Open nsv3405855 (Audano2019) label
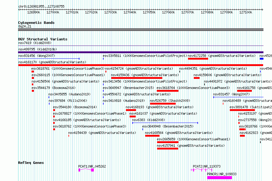This screenshot has height=181, width=272. point(69,94)
